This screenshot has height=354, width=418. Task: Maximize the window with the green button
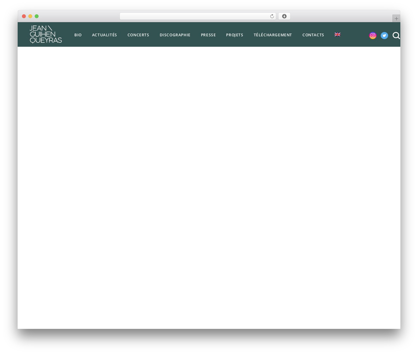pyautogui.click(x=37, y=16)
